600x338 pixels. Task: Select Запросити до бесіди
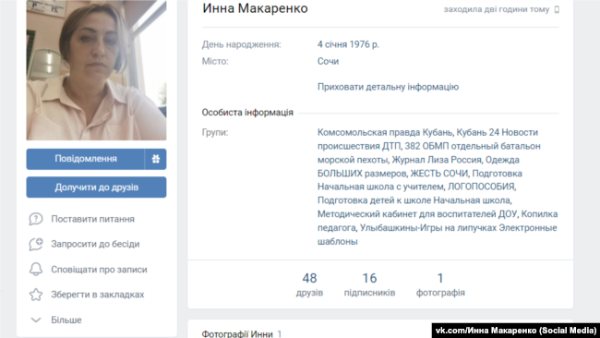point(95,244)
